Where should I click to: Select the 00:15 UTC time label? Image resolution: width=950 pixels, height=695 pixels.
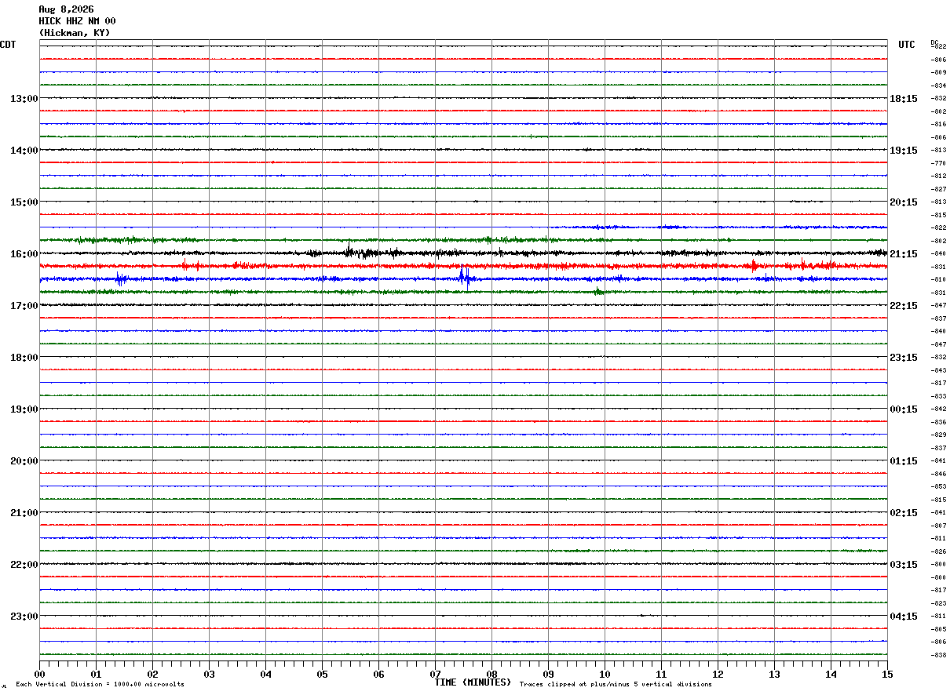click(904, 409)
